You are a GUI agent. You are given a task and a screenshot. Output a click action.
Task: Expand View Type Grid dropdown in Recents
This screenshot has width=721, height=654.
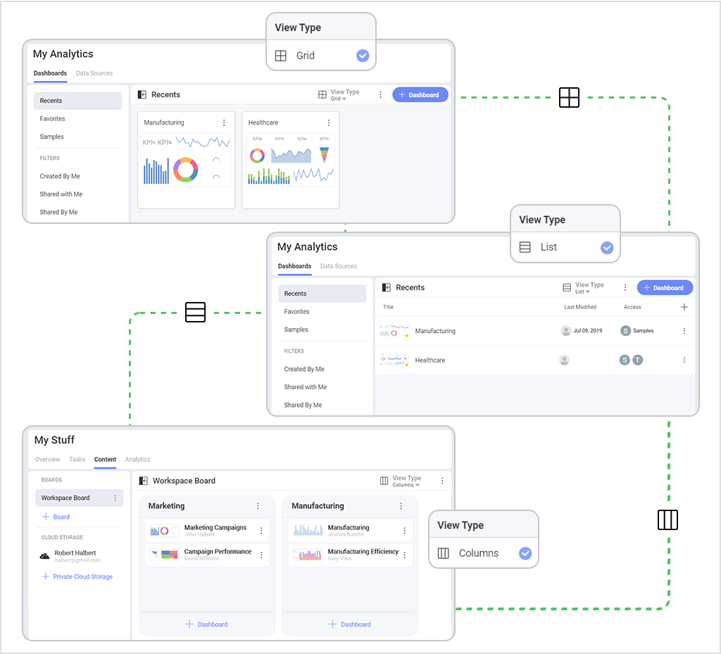(x=339, y=95)
